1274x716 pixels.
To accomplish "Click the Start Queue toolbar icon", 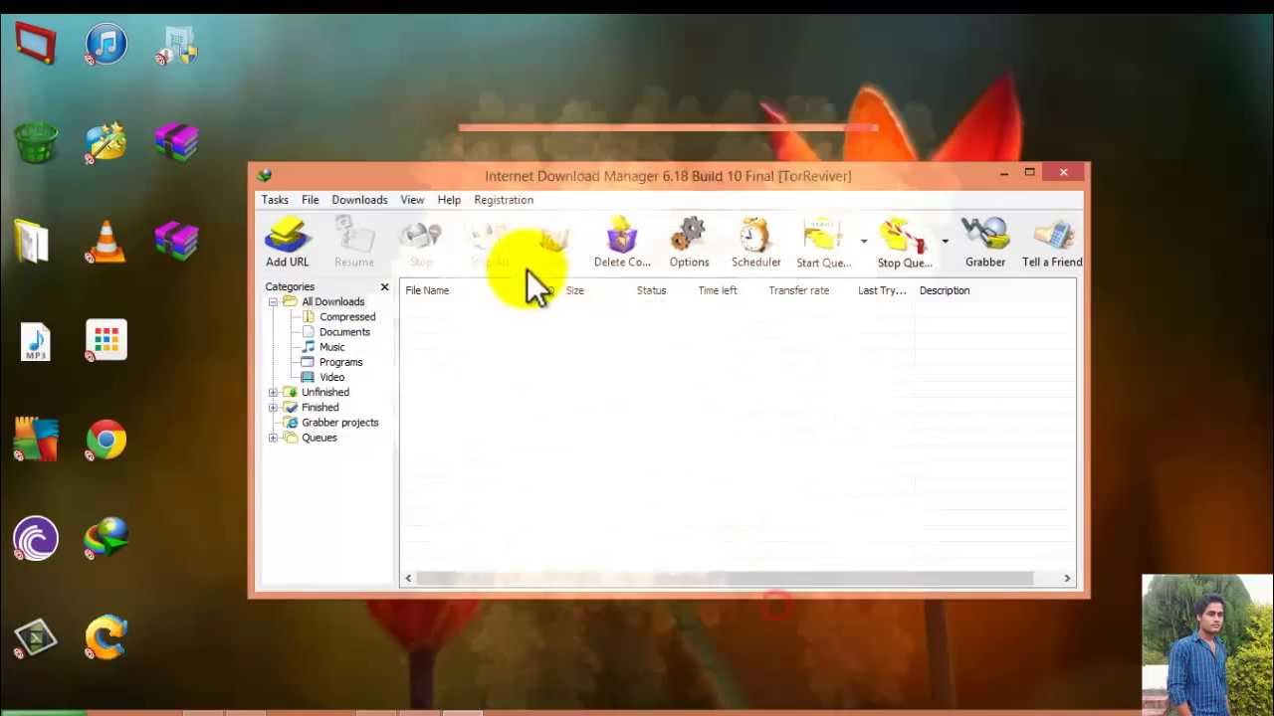I will coord(823,243).
